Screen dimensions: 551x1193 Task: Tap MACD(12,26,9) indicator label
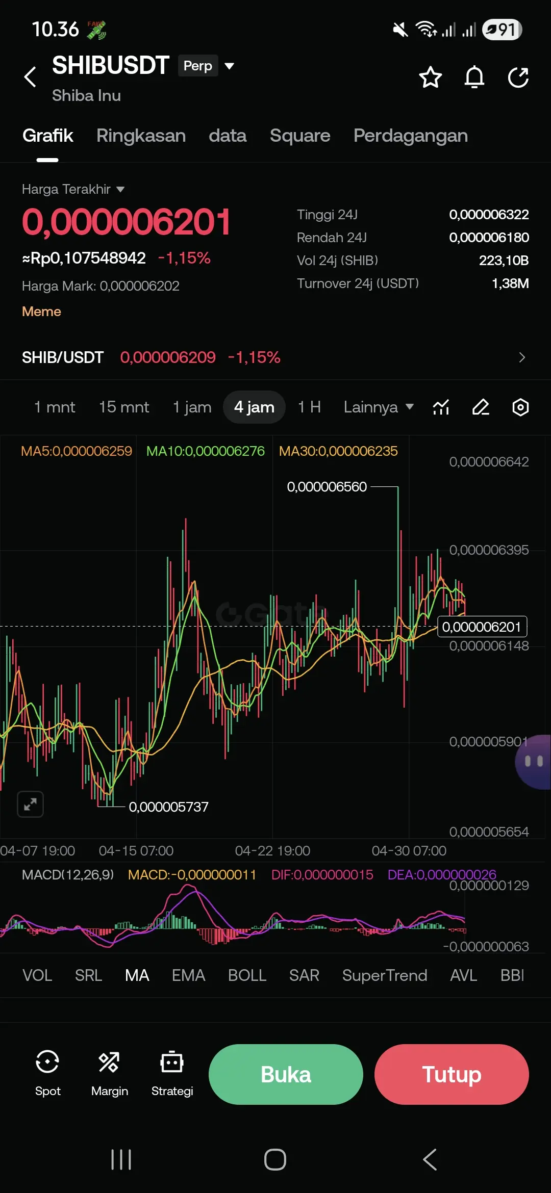[x=68, y=874]
